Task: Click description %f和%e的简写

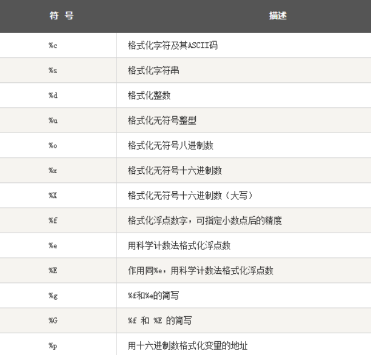Action: pos(154,296)
